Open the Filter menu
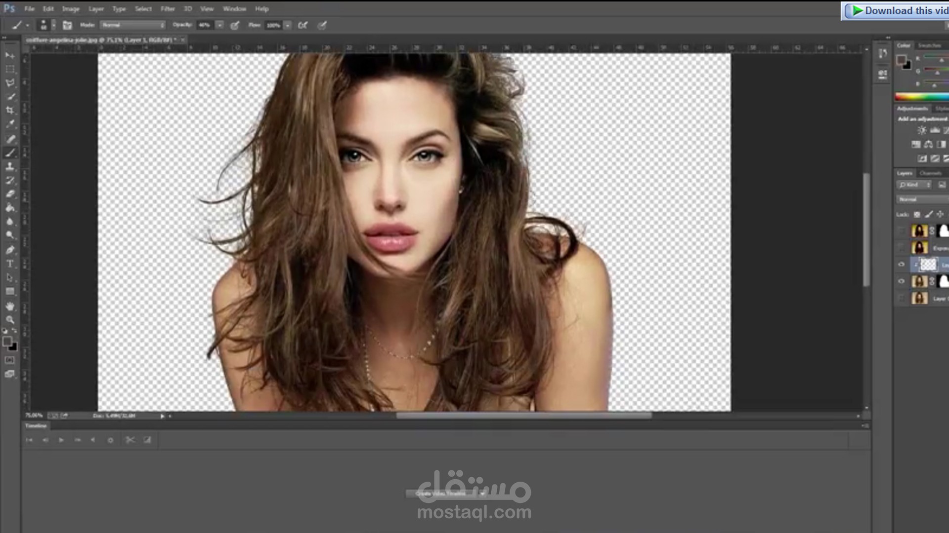Viewport: 949px width, 533px height. pyautogui.click(x=168, y=8)
